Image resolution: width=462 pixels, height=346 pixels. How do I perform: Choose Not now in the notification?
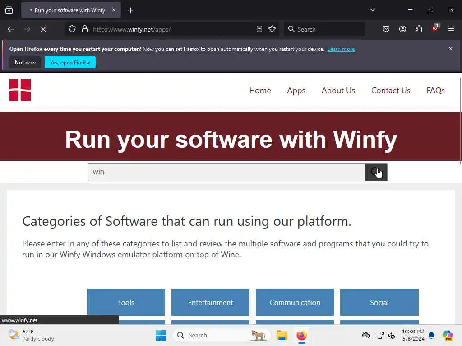point(25,62)
